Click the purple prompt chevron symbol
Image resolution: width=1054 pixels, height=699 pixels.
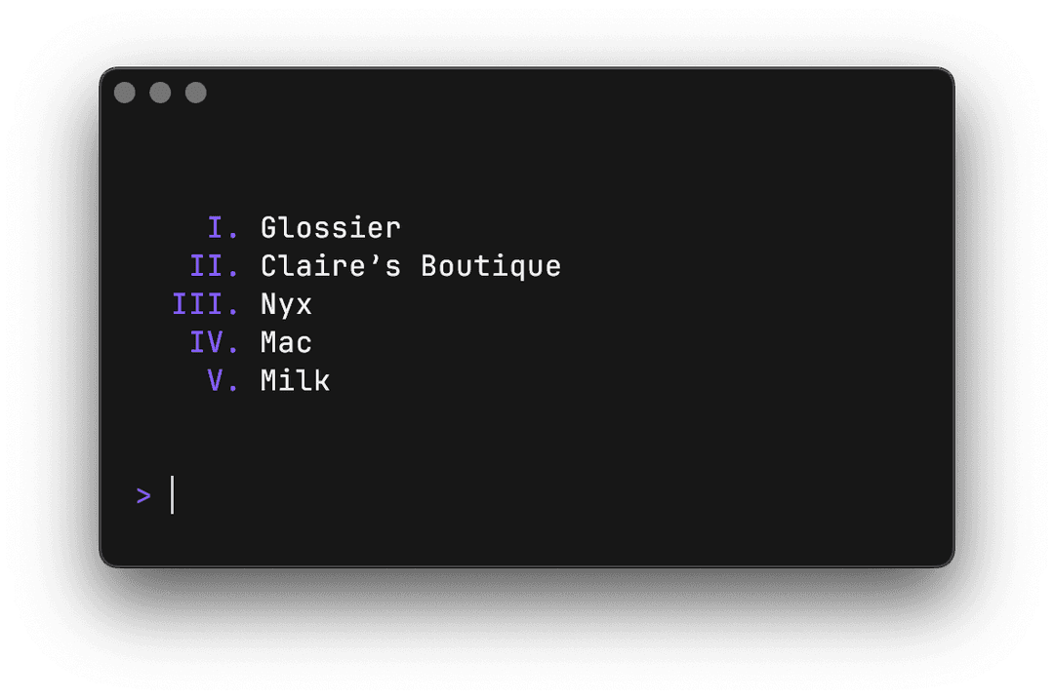pos(144,495)
